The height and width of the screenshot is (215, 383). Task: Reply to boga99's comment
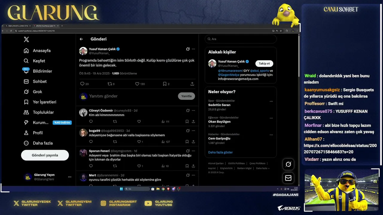91,142
